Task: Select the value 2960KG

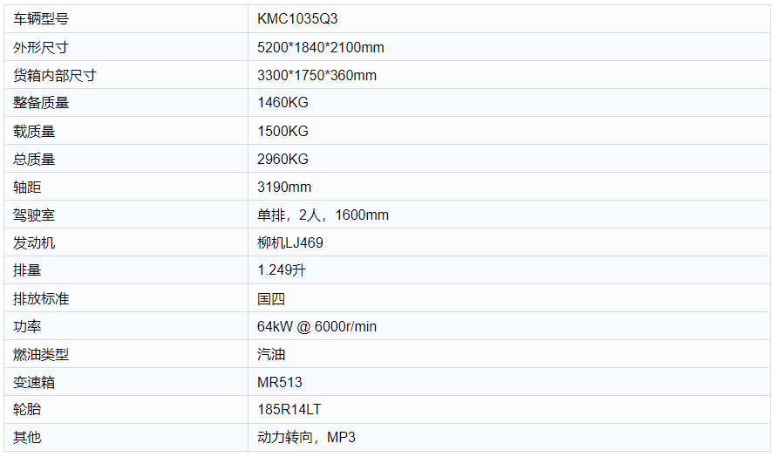Action: point(282,159)
